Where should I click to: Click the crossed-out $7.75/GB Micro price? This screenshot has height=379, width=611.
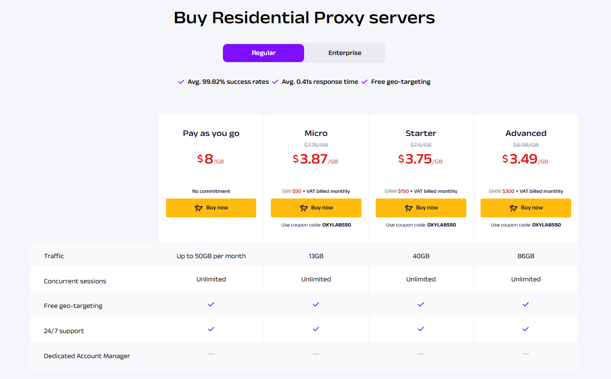pyautogui.click(x=316, y=145)
